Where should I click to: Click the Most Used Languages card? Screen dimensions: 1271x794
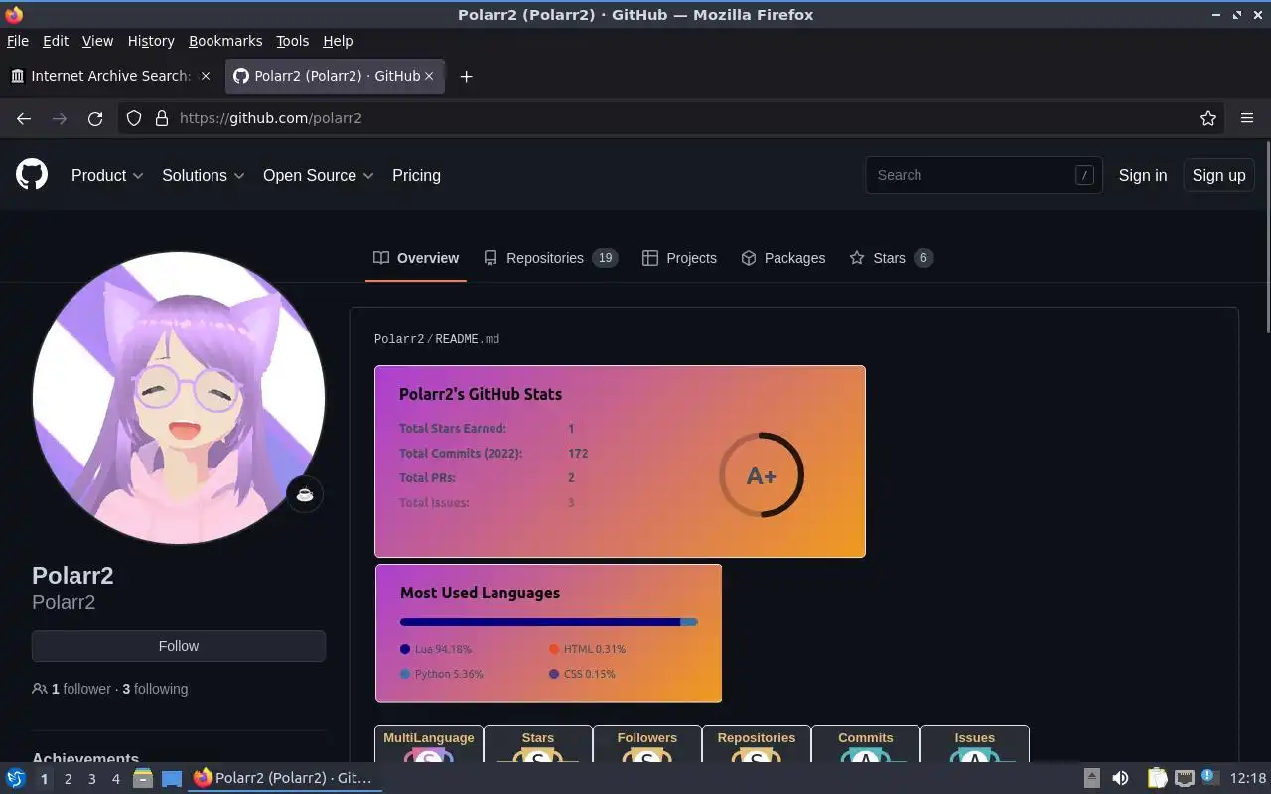point(548,633)
